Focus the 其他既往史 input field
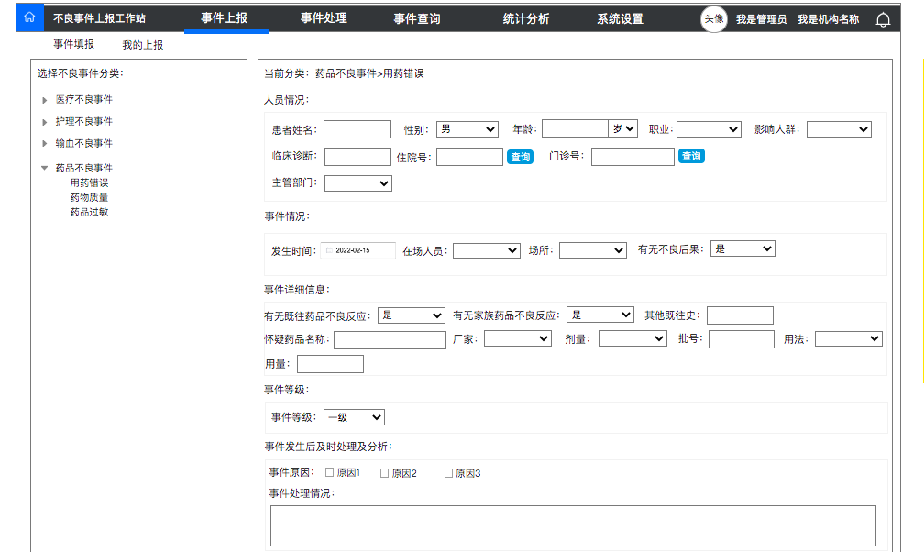This screenshot has height=552, width=924. [740, 315]
